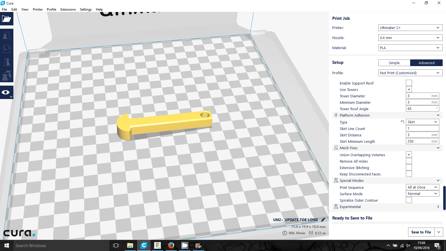Open the Print Sequence dropdown
446x251 pixels.
(x=422, y=187)
